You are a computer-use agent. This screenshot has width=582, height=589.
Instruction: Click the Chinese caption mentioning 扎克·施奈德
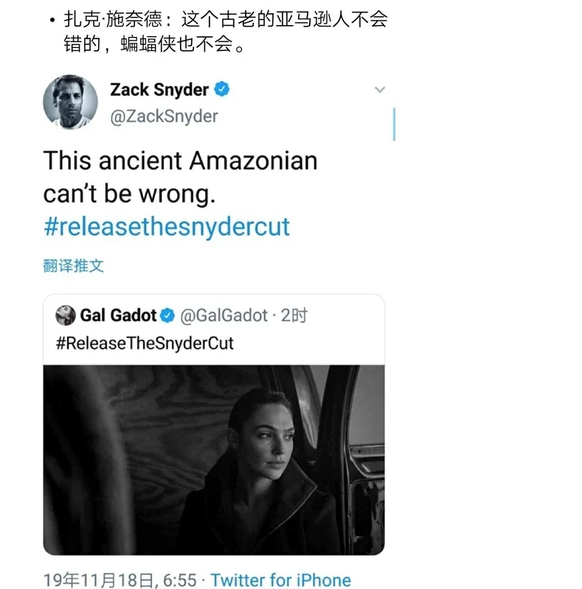tap(225, 31)
